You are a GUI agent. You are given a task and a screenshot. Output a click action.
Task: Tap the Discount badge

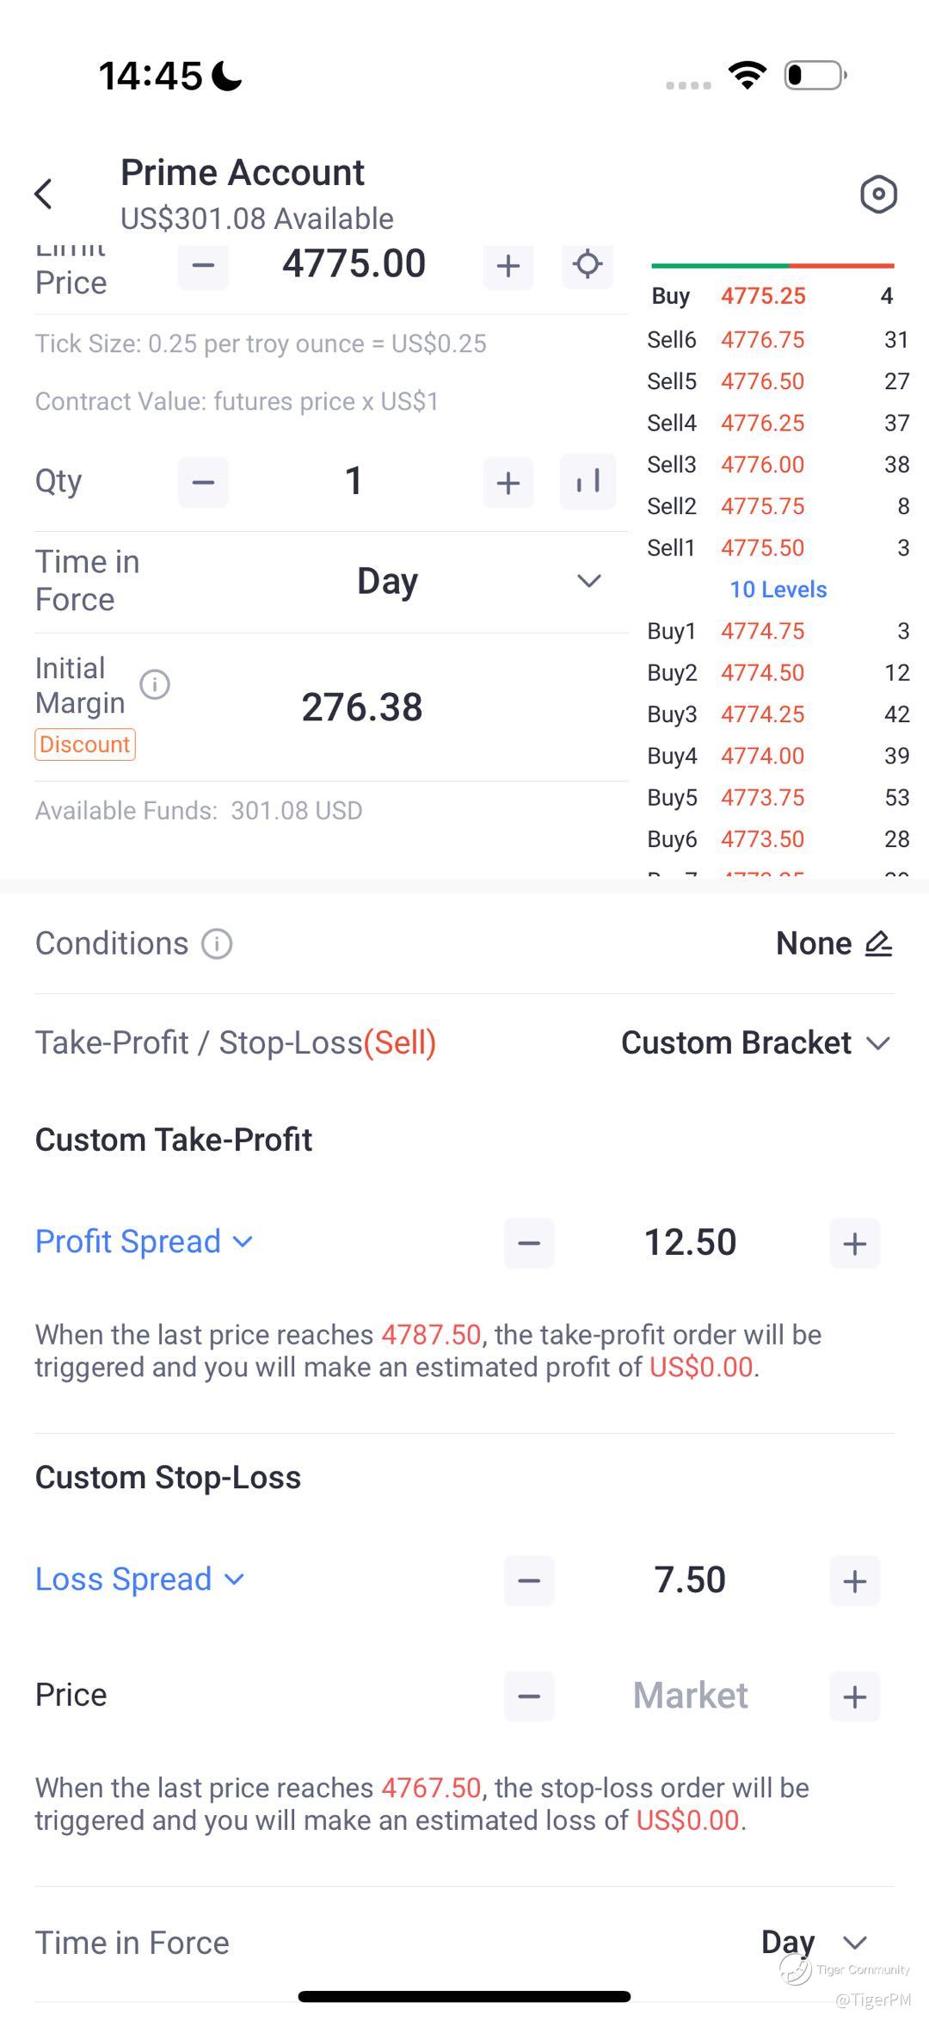(x=85, y=745)
